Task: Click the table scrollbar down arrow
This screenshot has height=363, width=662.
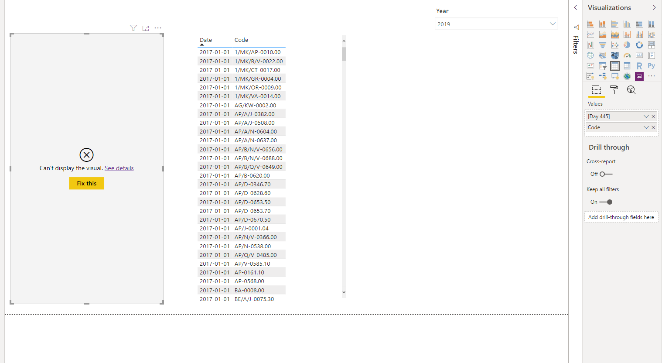Action: tap(344, 292)
